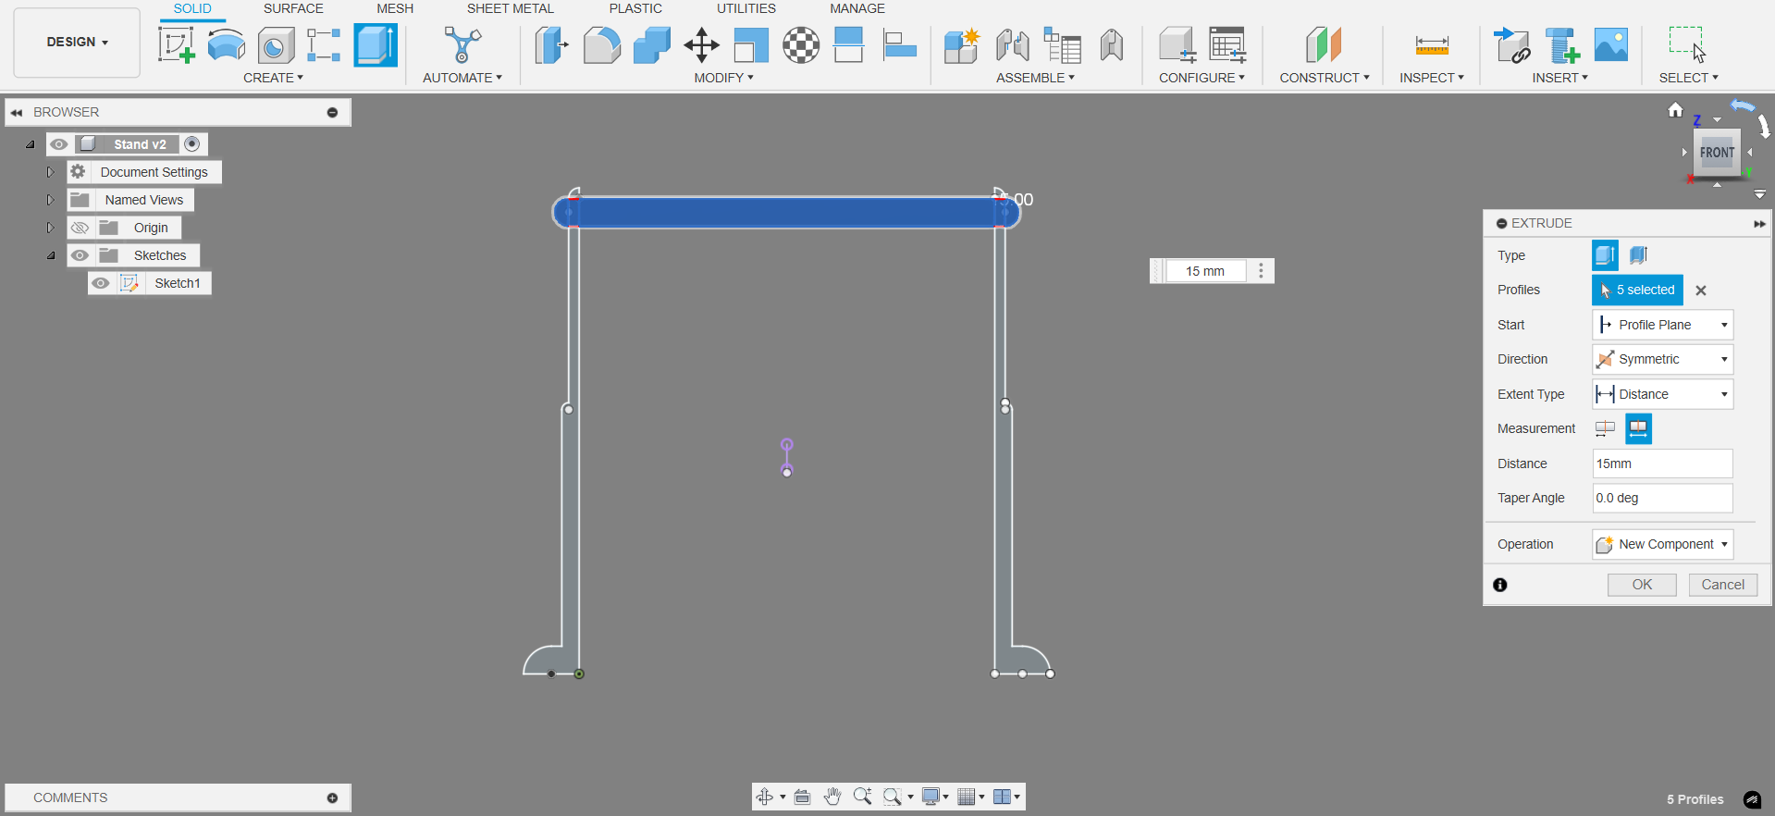Screen dimensions: 1775x816
Task: Open the Insert Canvas image icon
Action: pos(1611,44)
